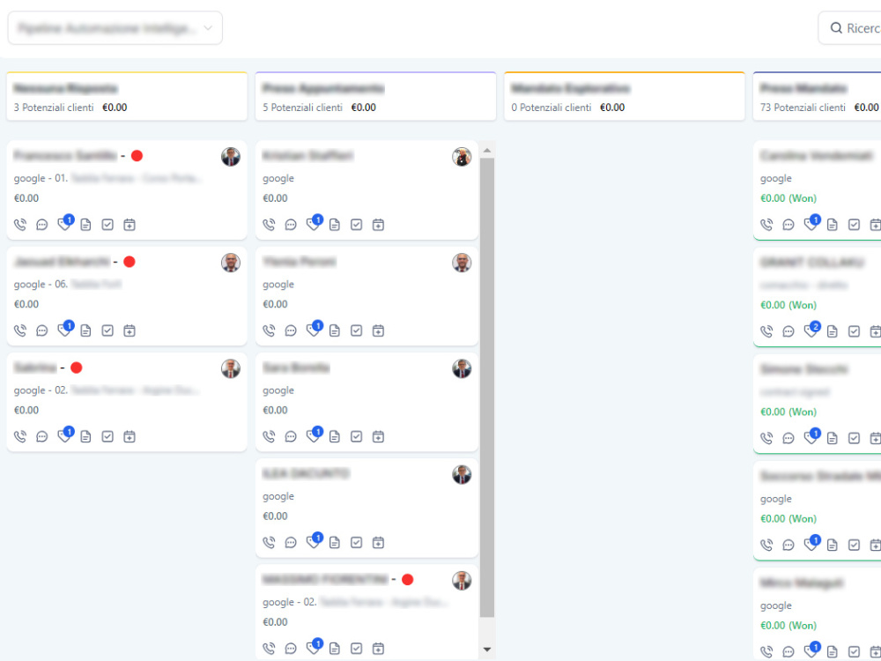Select the stage header with 5 Potenziali clienti

pos(375,96)
